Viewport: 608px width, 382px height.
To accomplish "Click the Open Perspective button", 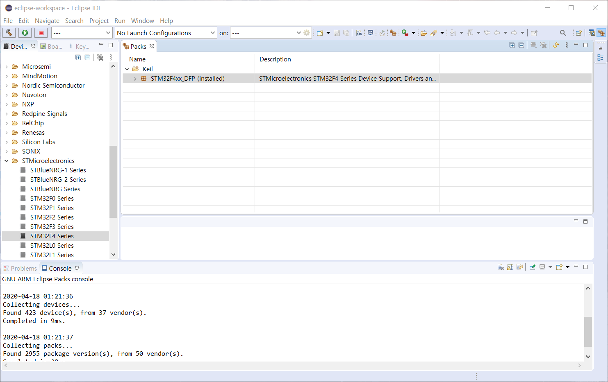I will 579,33.
